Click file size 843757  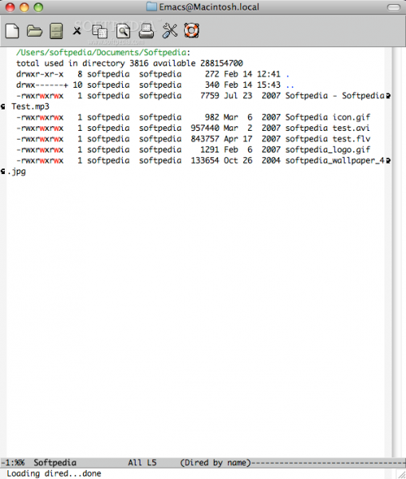click(x=205, y=139)
